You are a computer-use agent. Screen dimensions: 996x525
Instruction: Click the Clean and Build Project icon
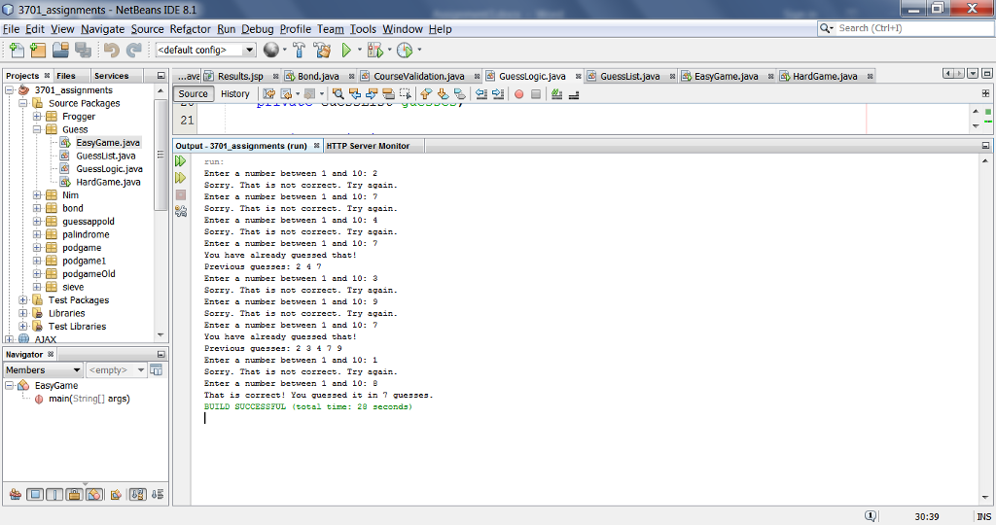322,50
